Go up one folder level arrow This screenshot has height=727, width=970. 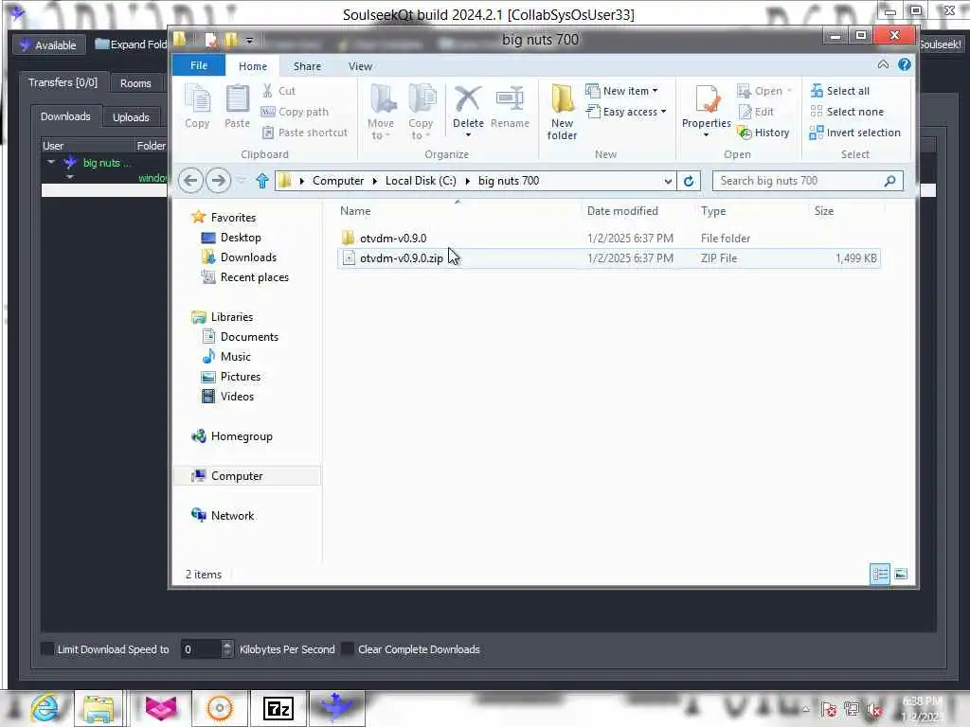pyautogui.click(x=261, y=181)
